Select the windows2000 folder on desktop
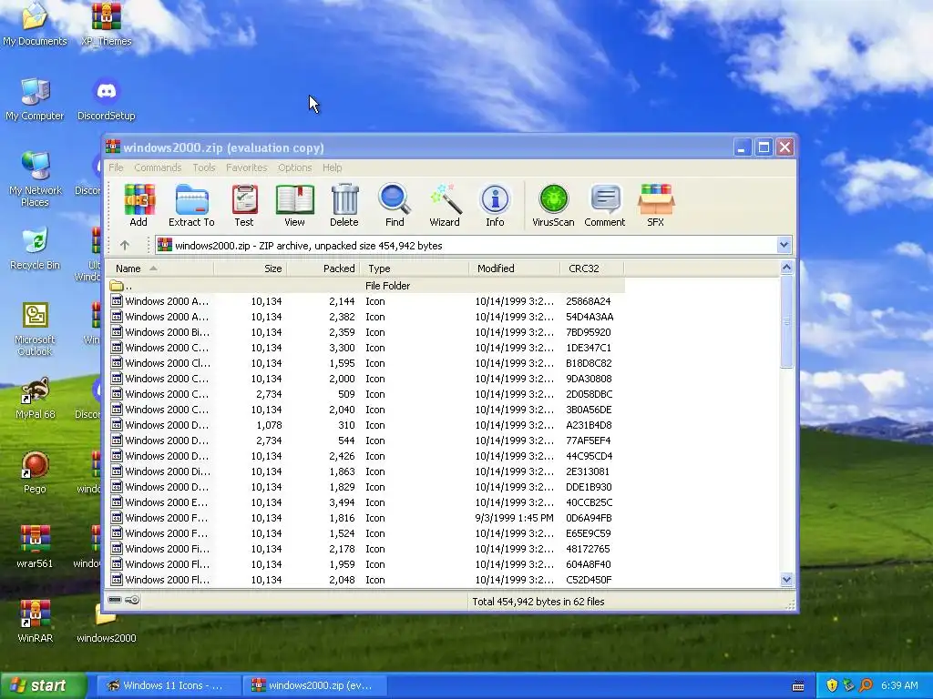 106,624
